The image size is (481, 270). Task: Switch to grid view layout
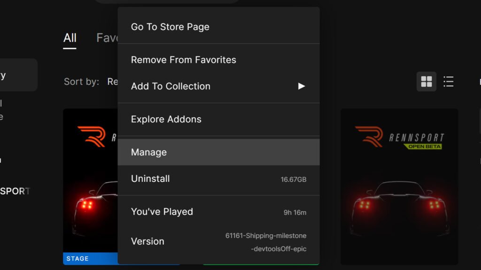coord(427,82)
